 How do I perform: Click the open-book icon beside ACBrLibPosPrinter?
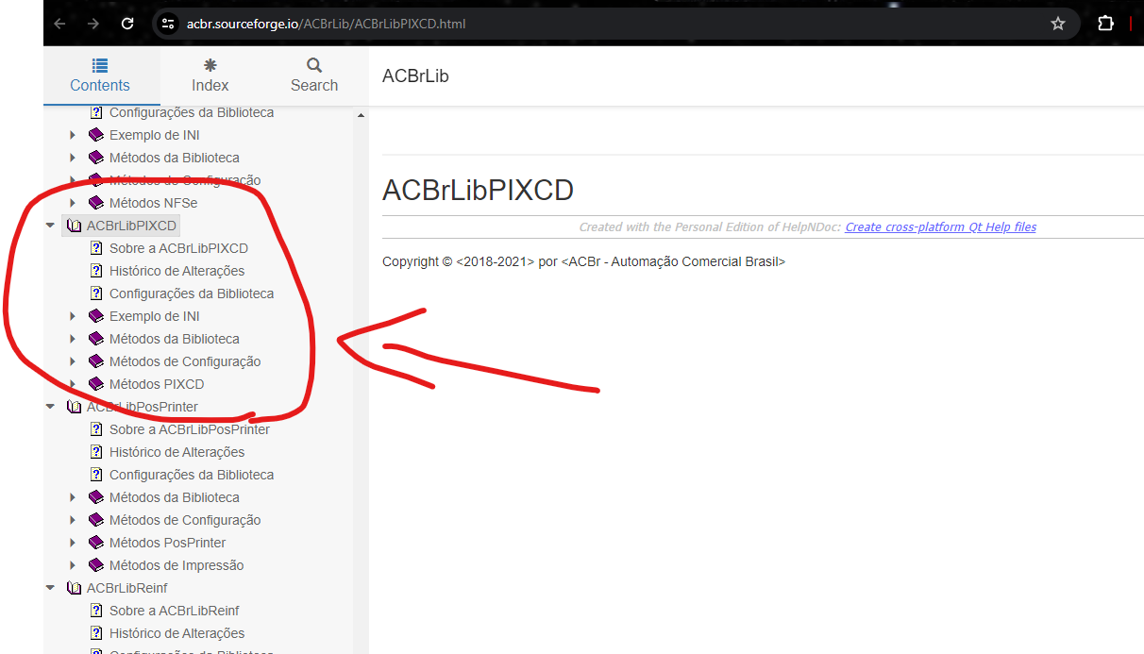(x=74, y=407)
